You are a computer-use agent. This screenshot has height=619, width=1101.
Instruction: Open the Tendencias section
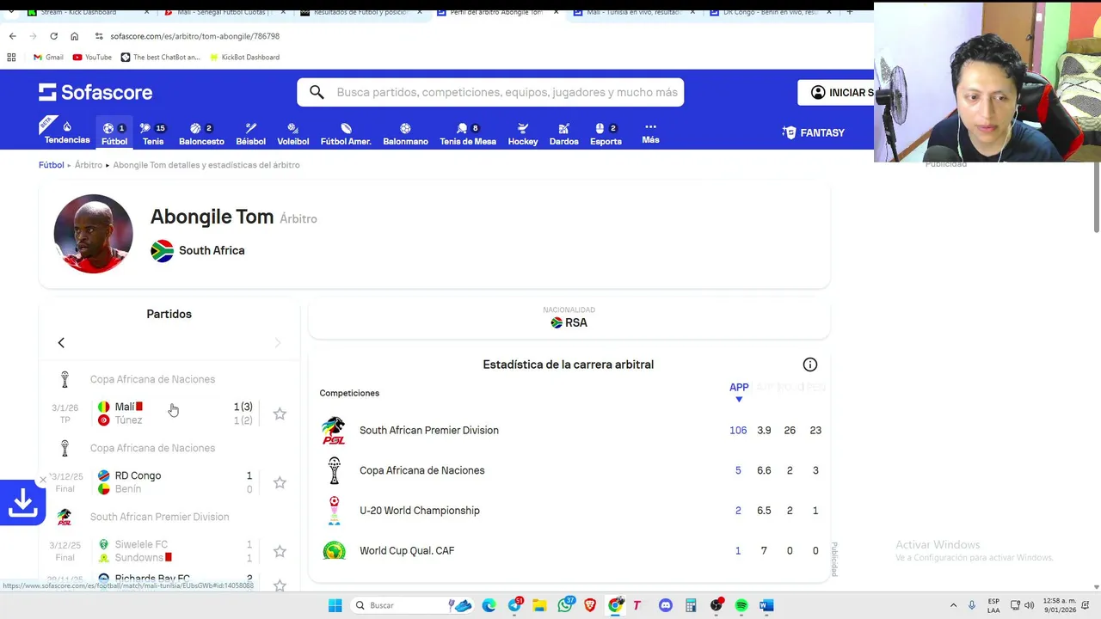67,132
